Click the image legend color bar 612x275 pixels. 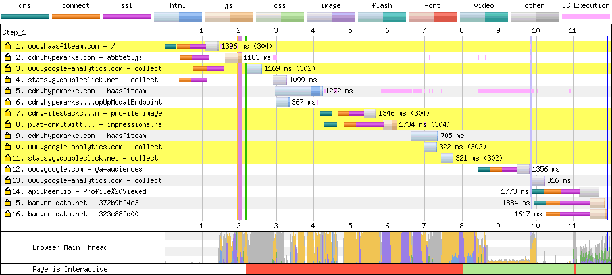point(331,16)
